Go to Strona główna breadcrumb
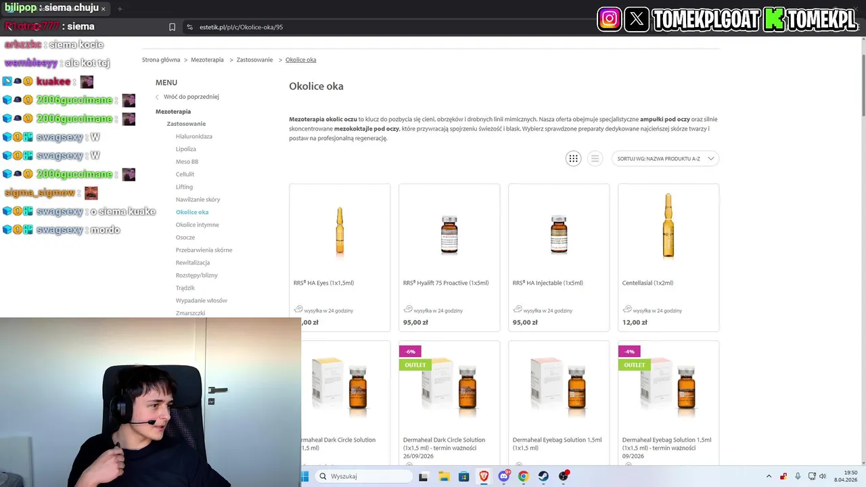 tap(161, 60)
